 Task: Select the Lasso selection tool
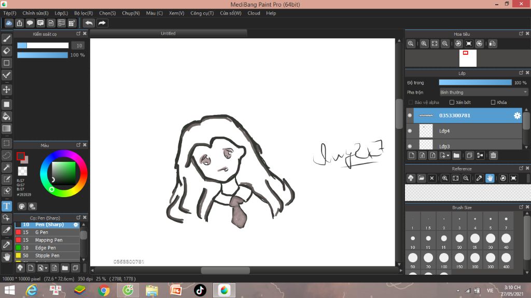point(6,155)
